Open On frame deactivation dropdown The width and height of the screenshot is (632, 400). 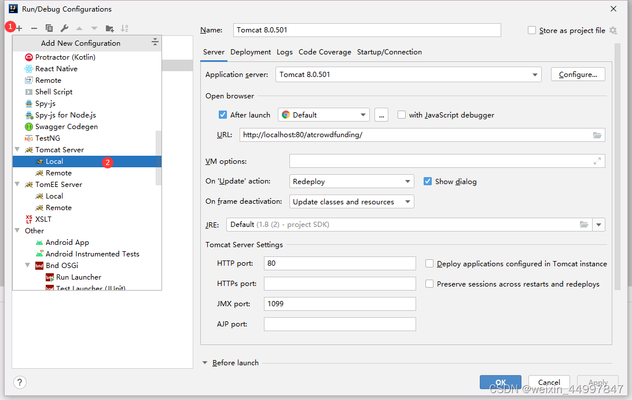pos(351,201)
